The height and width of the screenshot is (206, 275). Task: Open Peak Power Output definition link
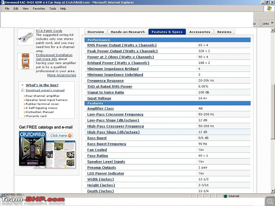122,51
